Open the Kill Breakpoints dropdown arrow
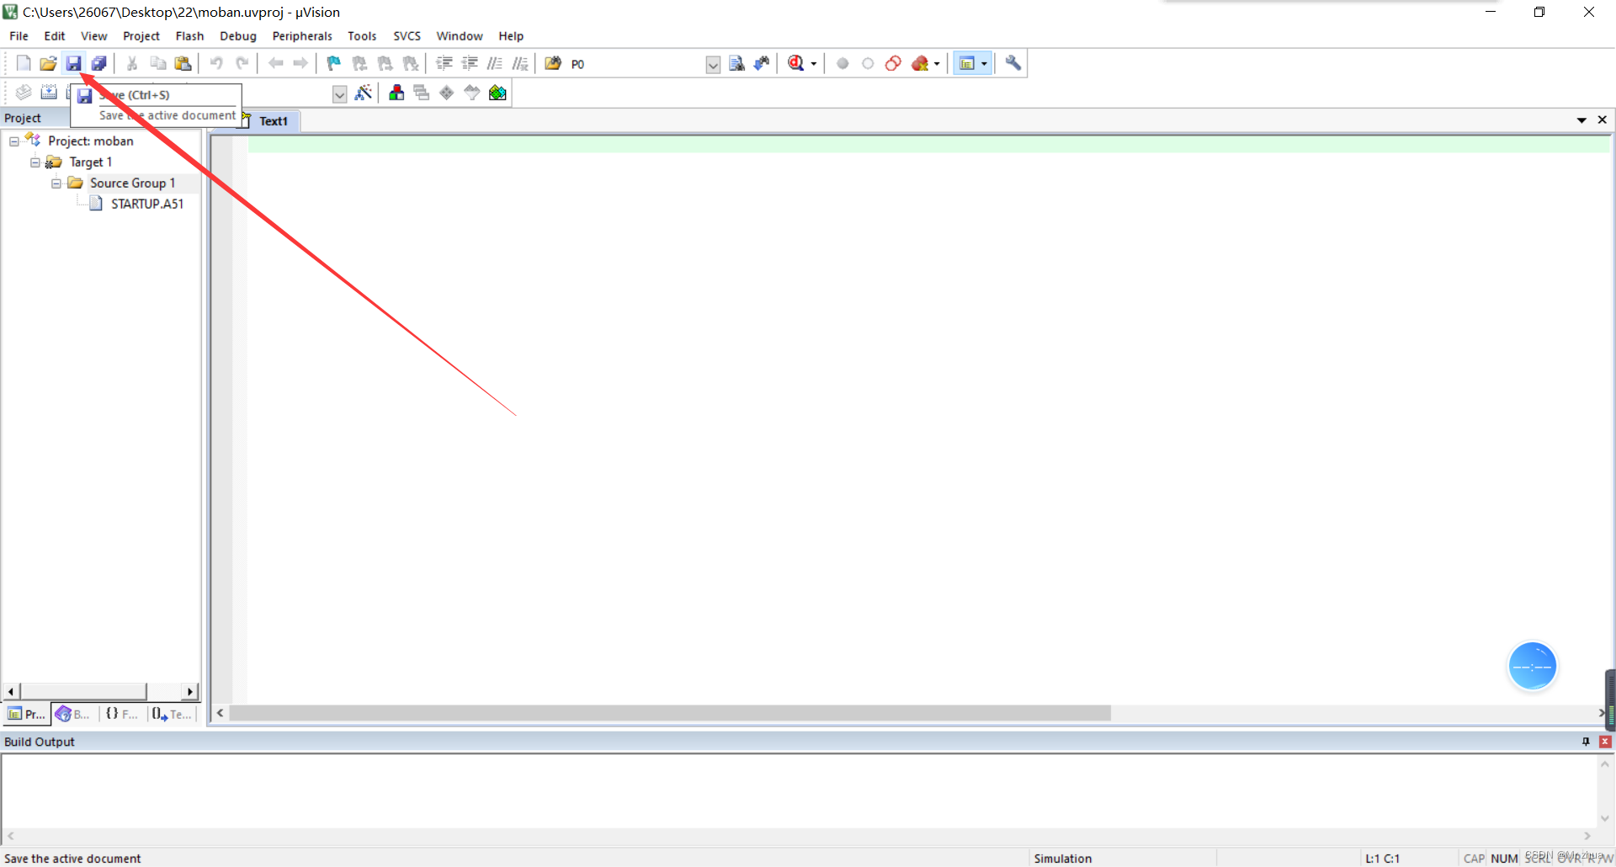The width and height of the screenshot is (1616, 867). pos(937,64)
